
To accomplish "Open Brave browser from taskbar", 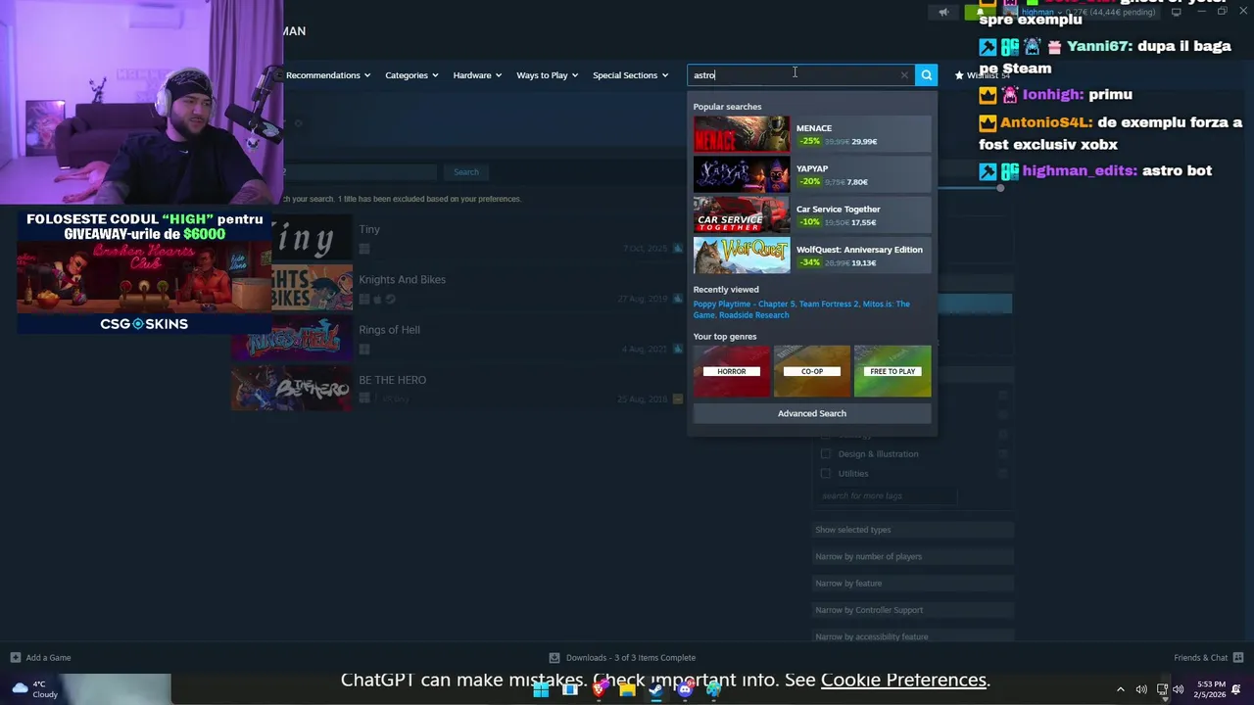I will 599,690.
